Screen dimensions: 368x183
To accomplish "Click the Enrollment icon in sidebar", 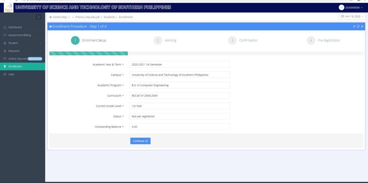I will pyautogui.click(x=5, y=66).
